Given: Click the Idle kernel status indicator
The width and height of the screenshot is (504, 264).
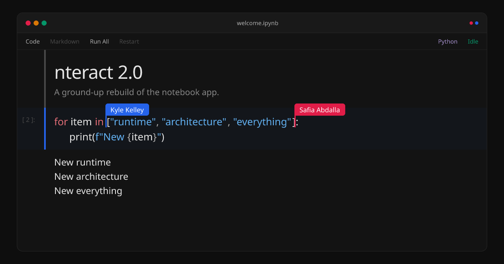Looking at the screenshot, I should (472, 41).
